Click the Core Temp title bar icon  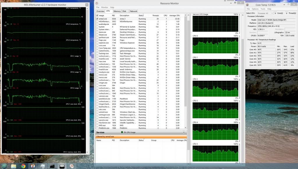point(247,5)
